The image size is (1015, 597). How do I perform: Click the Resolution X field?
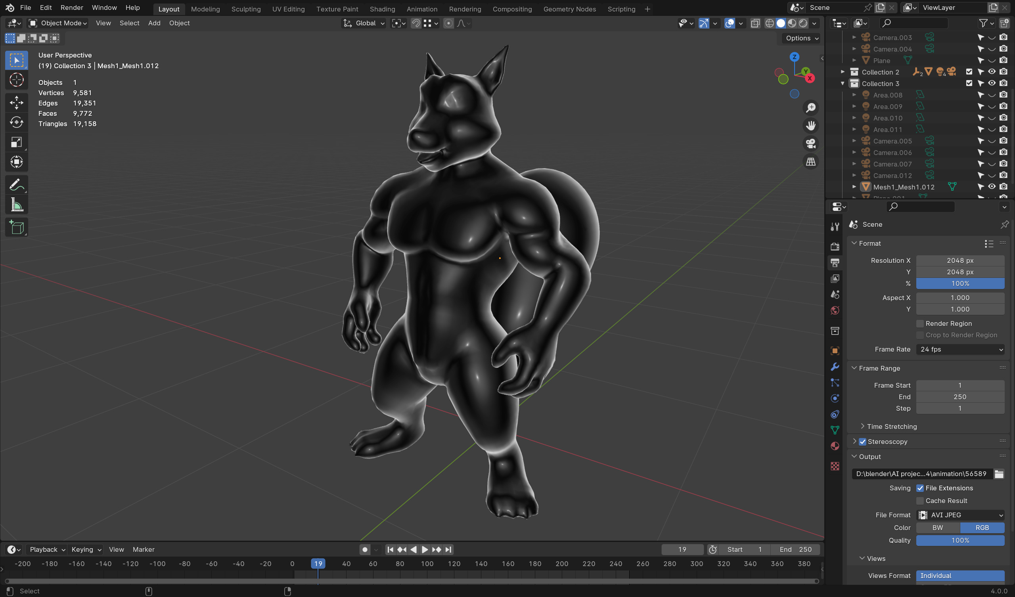[x=960, y=260]
